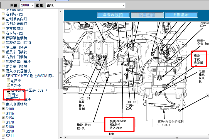209x139 pixels.
Task: Click the 连接器视图 button
Action: [113, 15]
